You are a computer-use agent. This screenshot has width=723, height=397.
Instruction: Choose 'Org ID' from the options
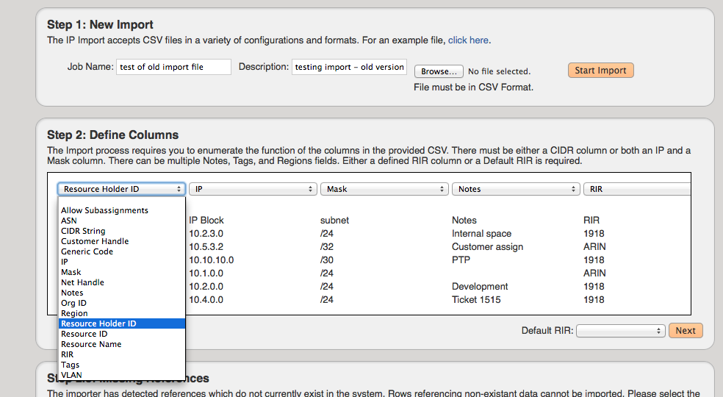point(73,303)
